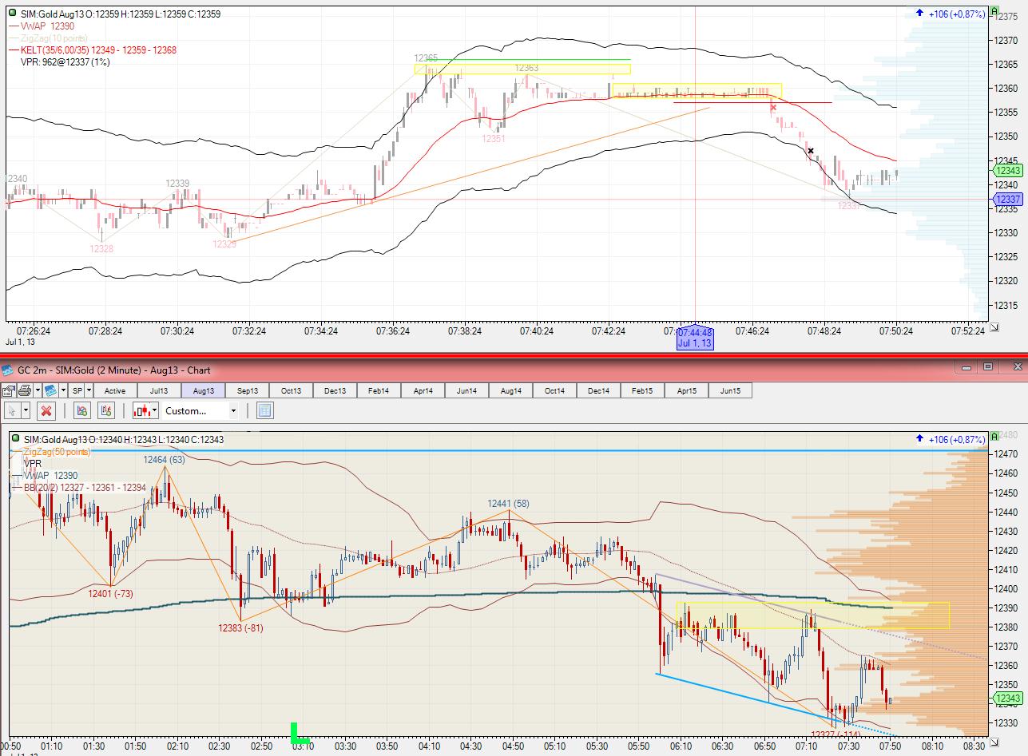Click the blue 07:44:48 time cursor marker

694,338
